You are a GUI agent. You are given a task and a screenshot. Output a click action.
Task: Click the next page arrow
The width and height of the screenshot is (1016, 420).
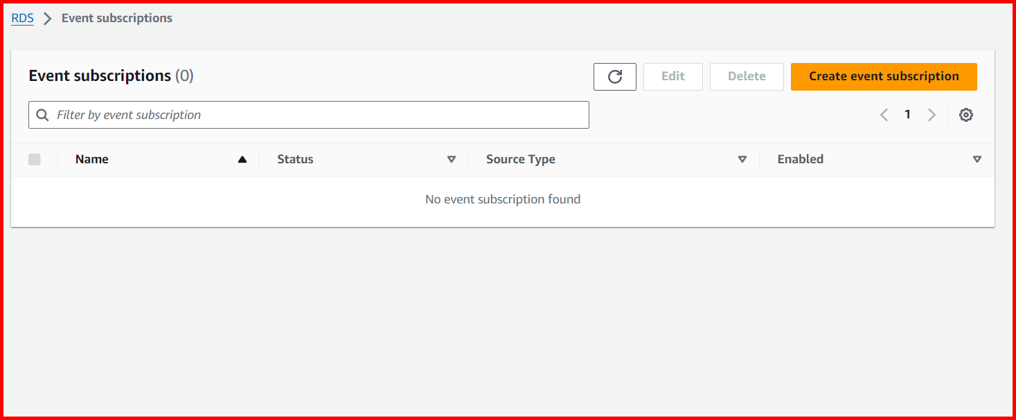click(932, 114)
